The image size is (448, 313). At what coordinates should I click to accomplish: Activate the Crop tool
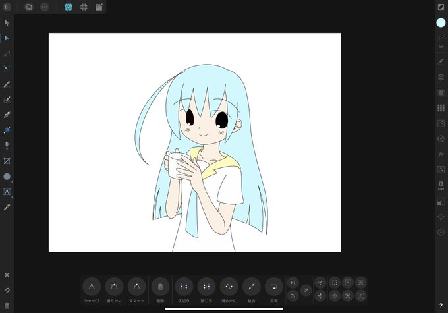(7, 161)
